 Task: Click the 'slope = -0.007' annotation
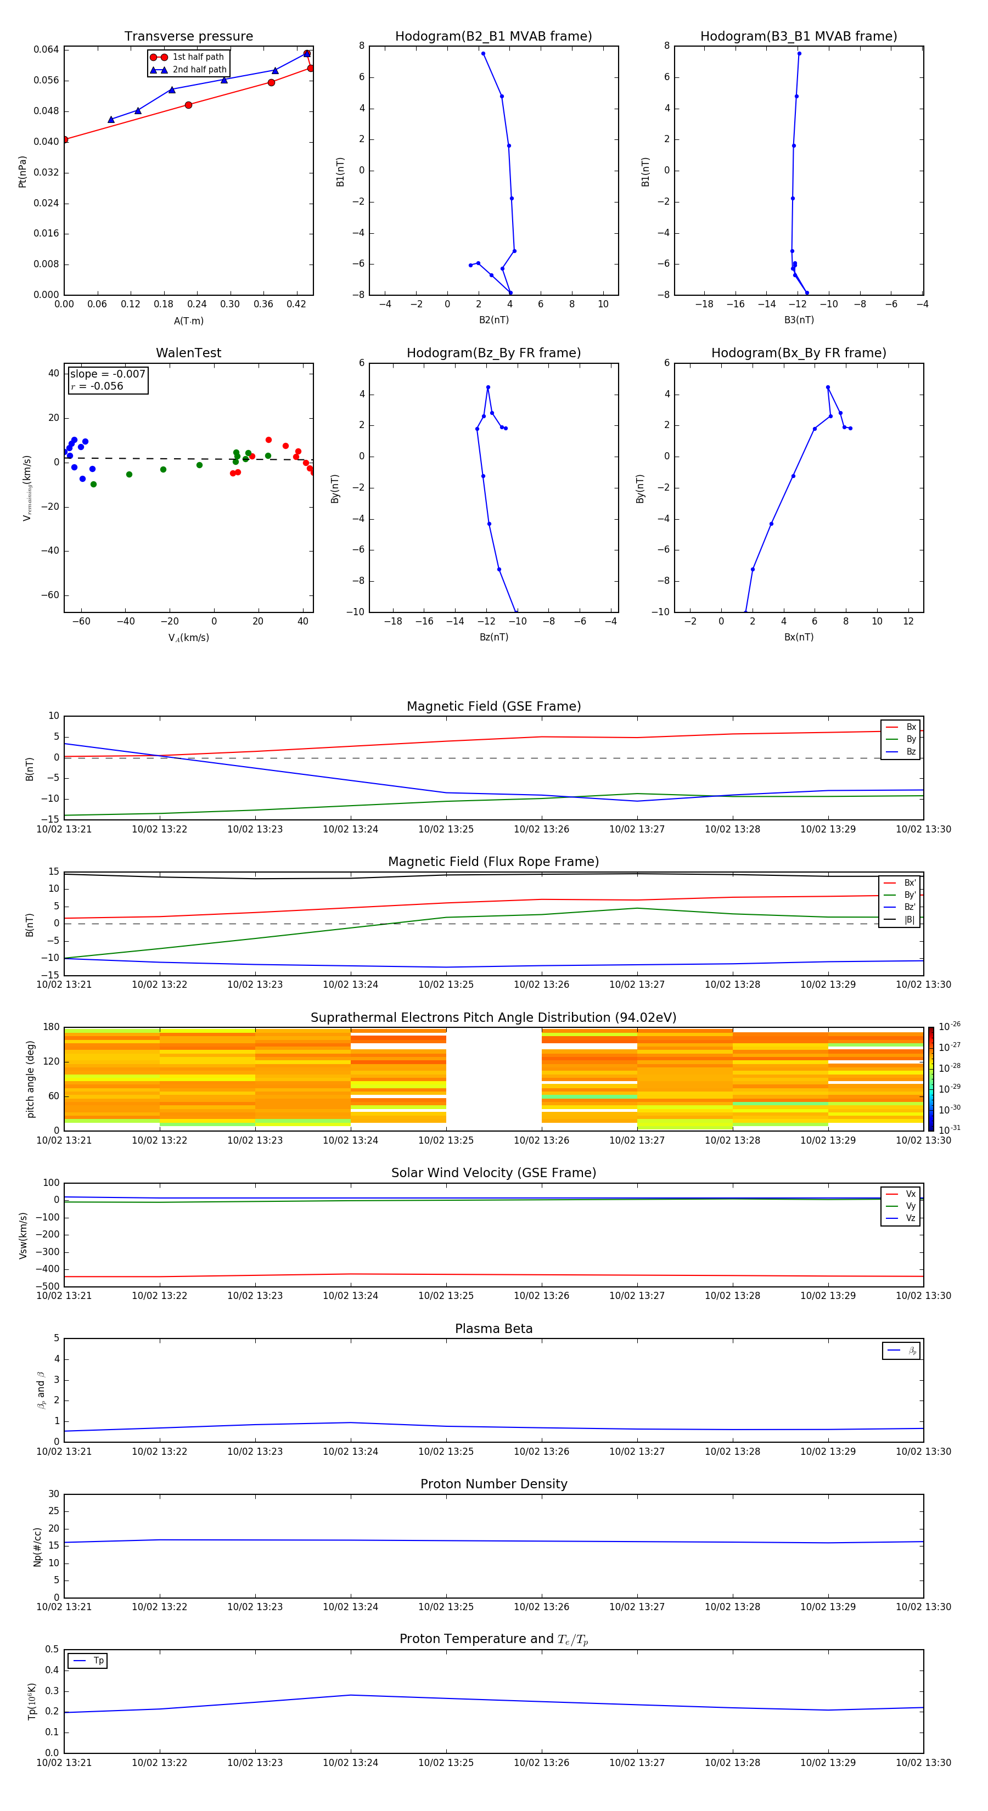point(108,374)
